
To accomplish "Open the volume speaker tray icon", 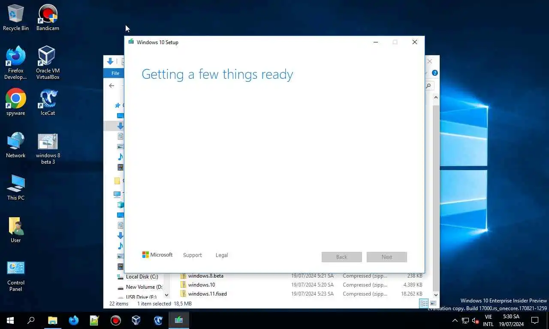I will [475, 320].
